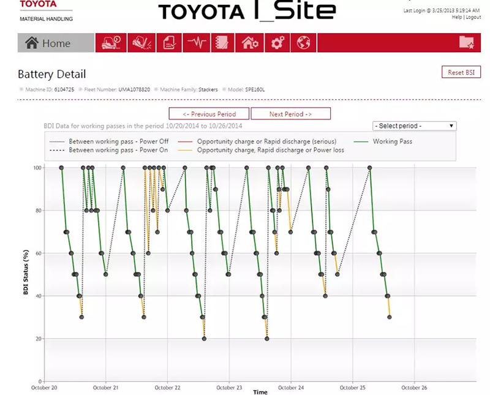The width and height of the screenshot is (490, 395).
Task: Click the Battery Detail heading
Action: [x=52, y=74]
